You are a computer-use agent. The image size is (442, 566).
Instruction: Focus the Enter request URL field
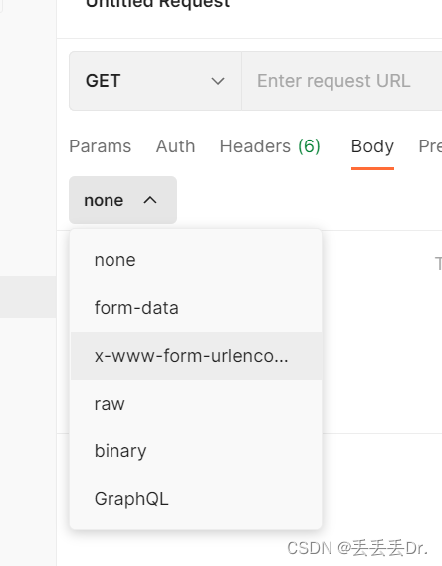[341, 81]
